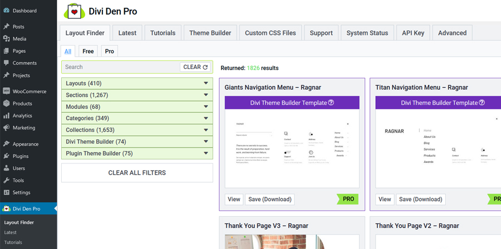Screen dimensions: 501x249
Task: Save (Download) Giants Navigation Menu layout
Action: pos(270,200)
